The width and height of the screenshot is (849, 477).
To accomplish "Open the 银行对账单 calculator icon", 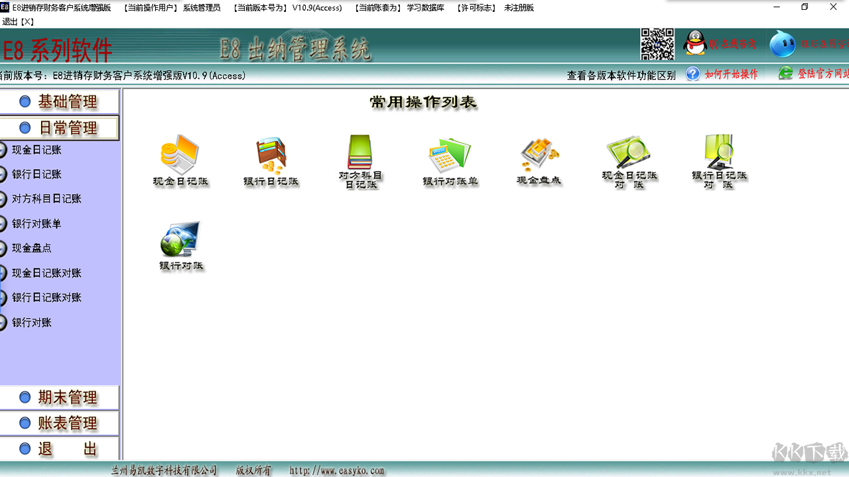I will [x=450, y=161].
